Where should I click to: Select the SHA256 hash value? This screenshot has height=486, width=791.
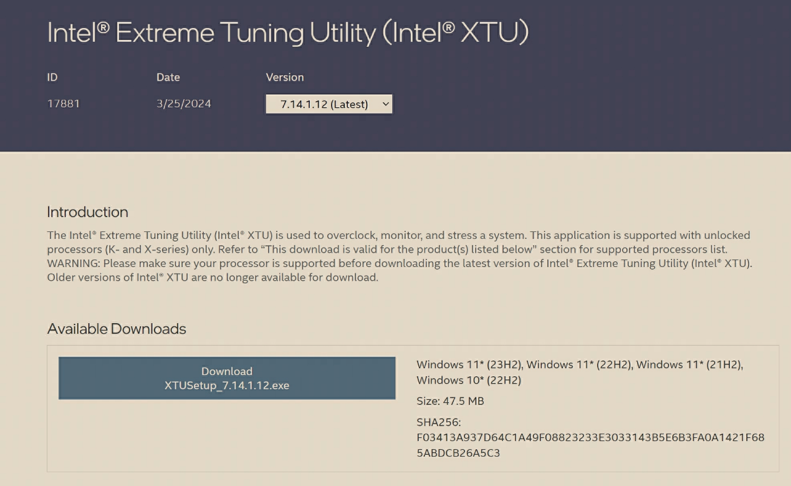click(x=590, y=445)
